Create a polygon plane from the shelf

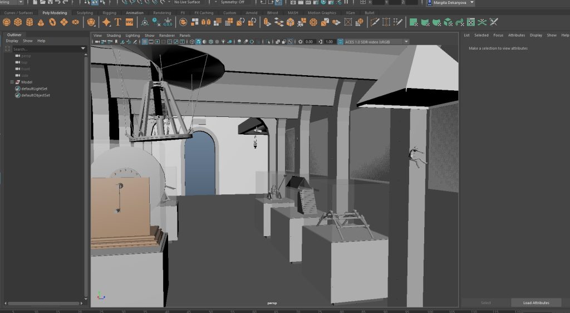click(64, 22)
